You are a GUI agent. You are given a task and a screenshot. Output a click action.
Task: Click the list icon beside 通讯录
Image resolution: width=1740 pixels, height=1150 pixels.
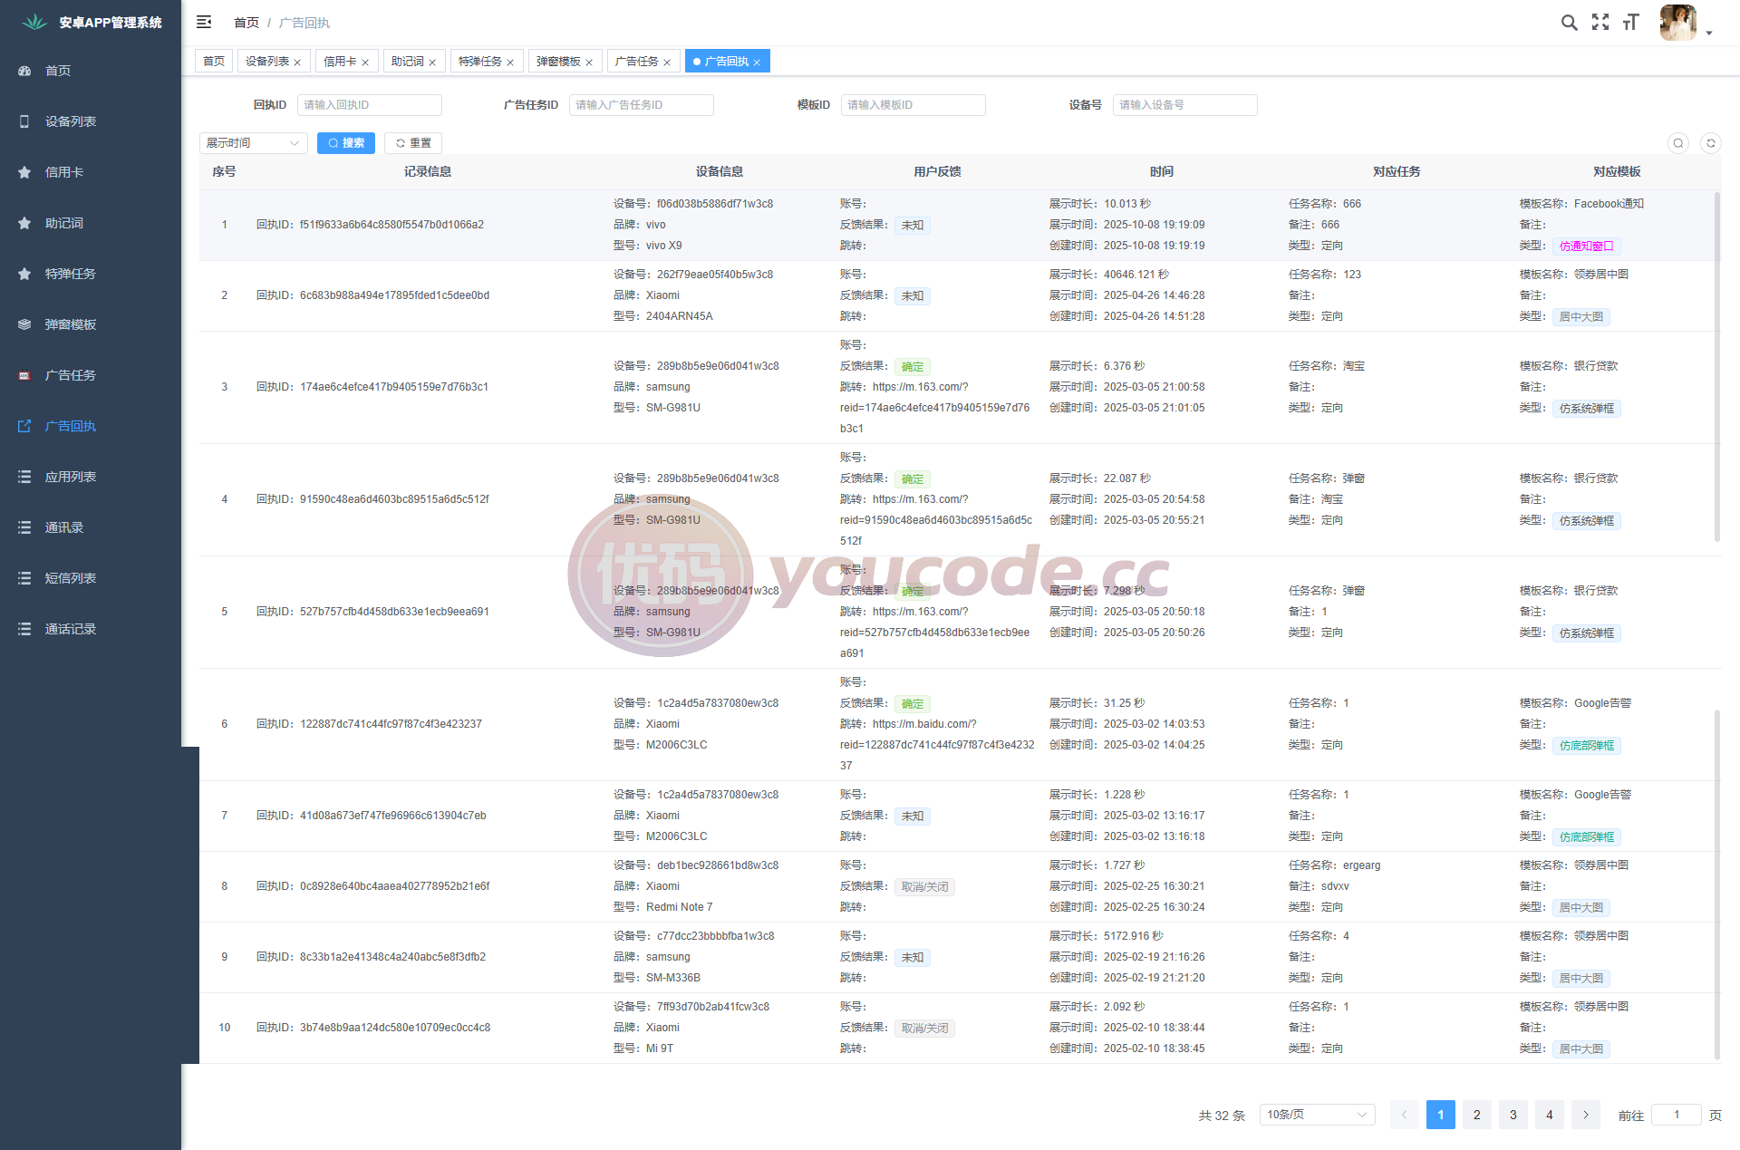click(x=24, y=527)
